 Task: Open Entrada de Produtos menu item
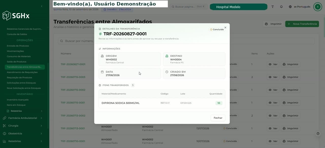coord(18,46)
